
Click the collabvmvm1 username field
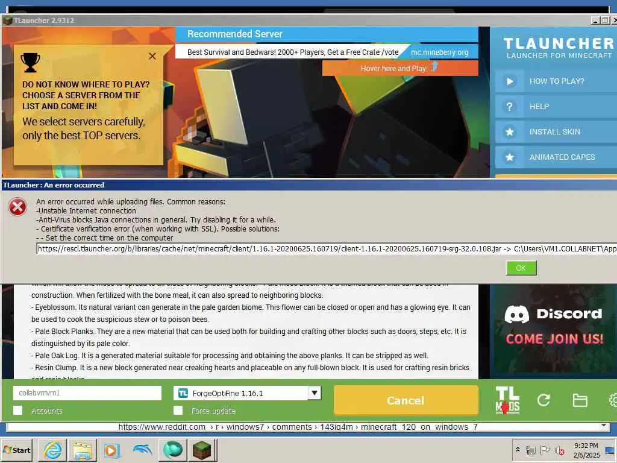tap(87, 393)
